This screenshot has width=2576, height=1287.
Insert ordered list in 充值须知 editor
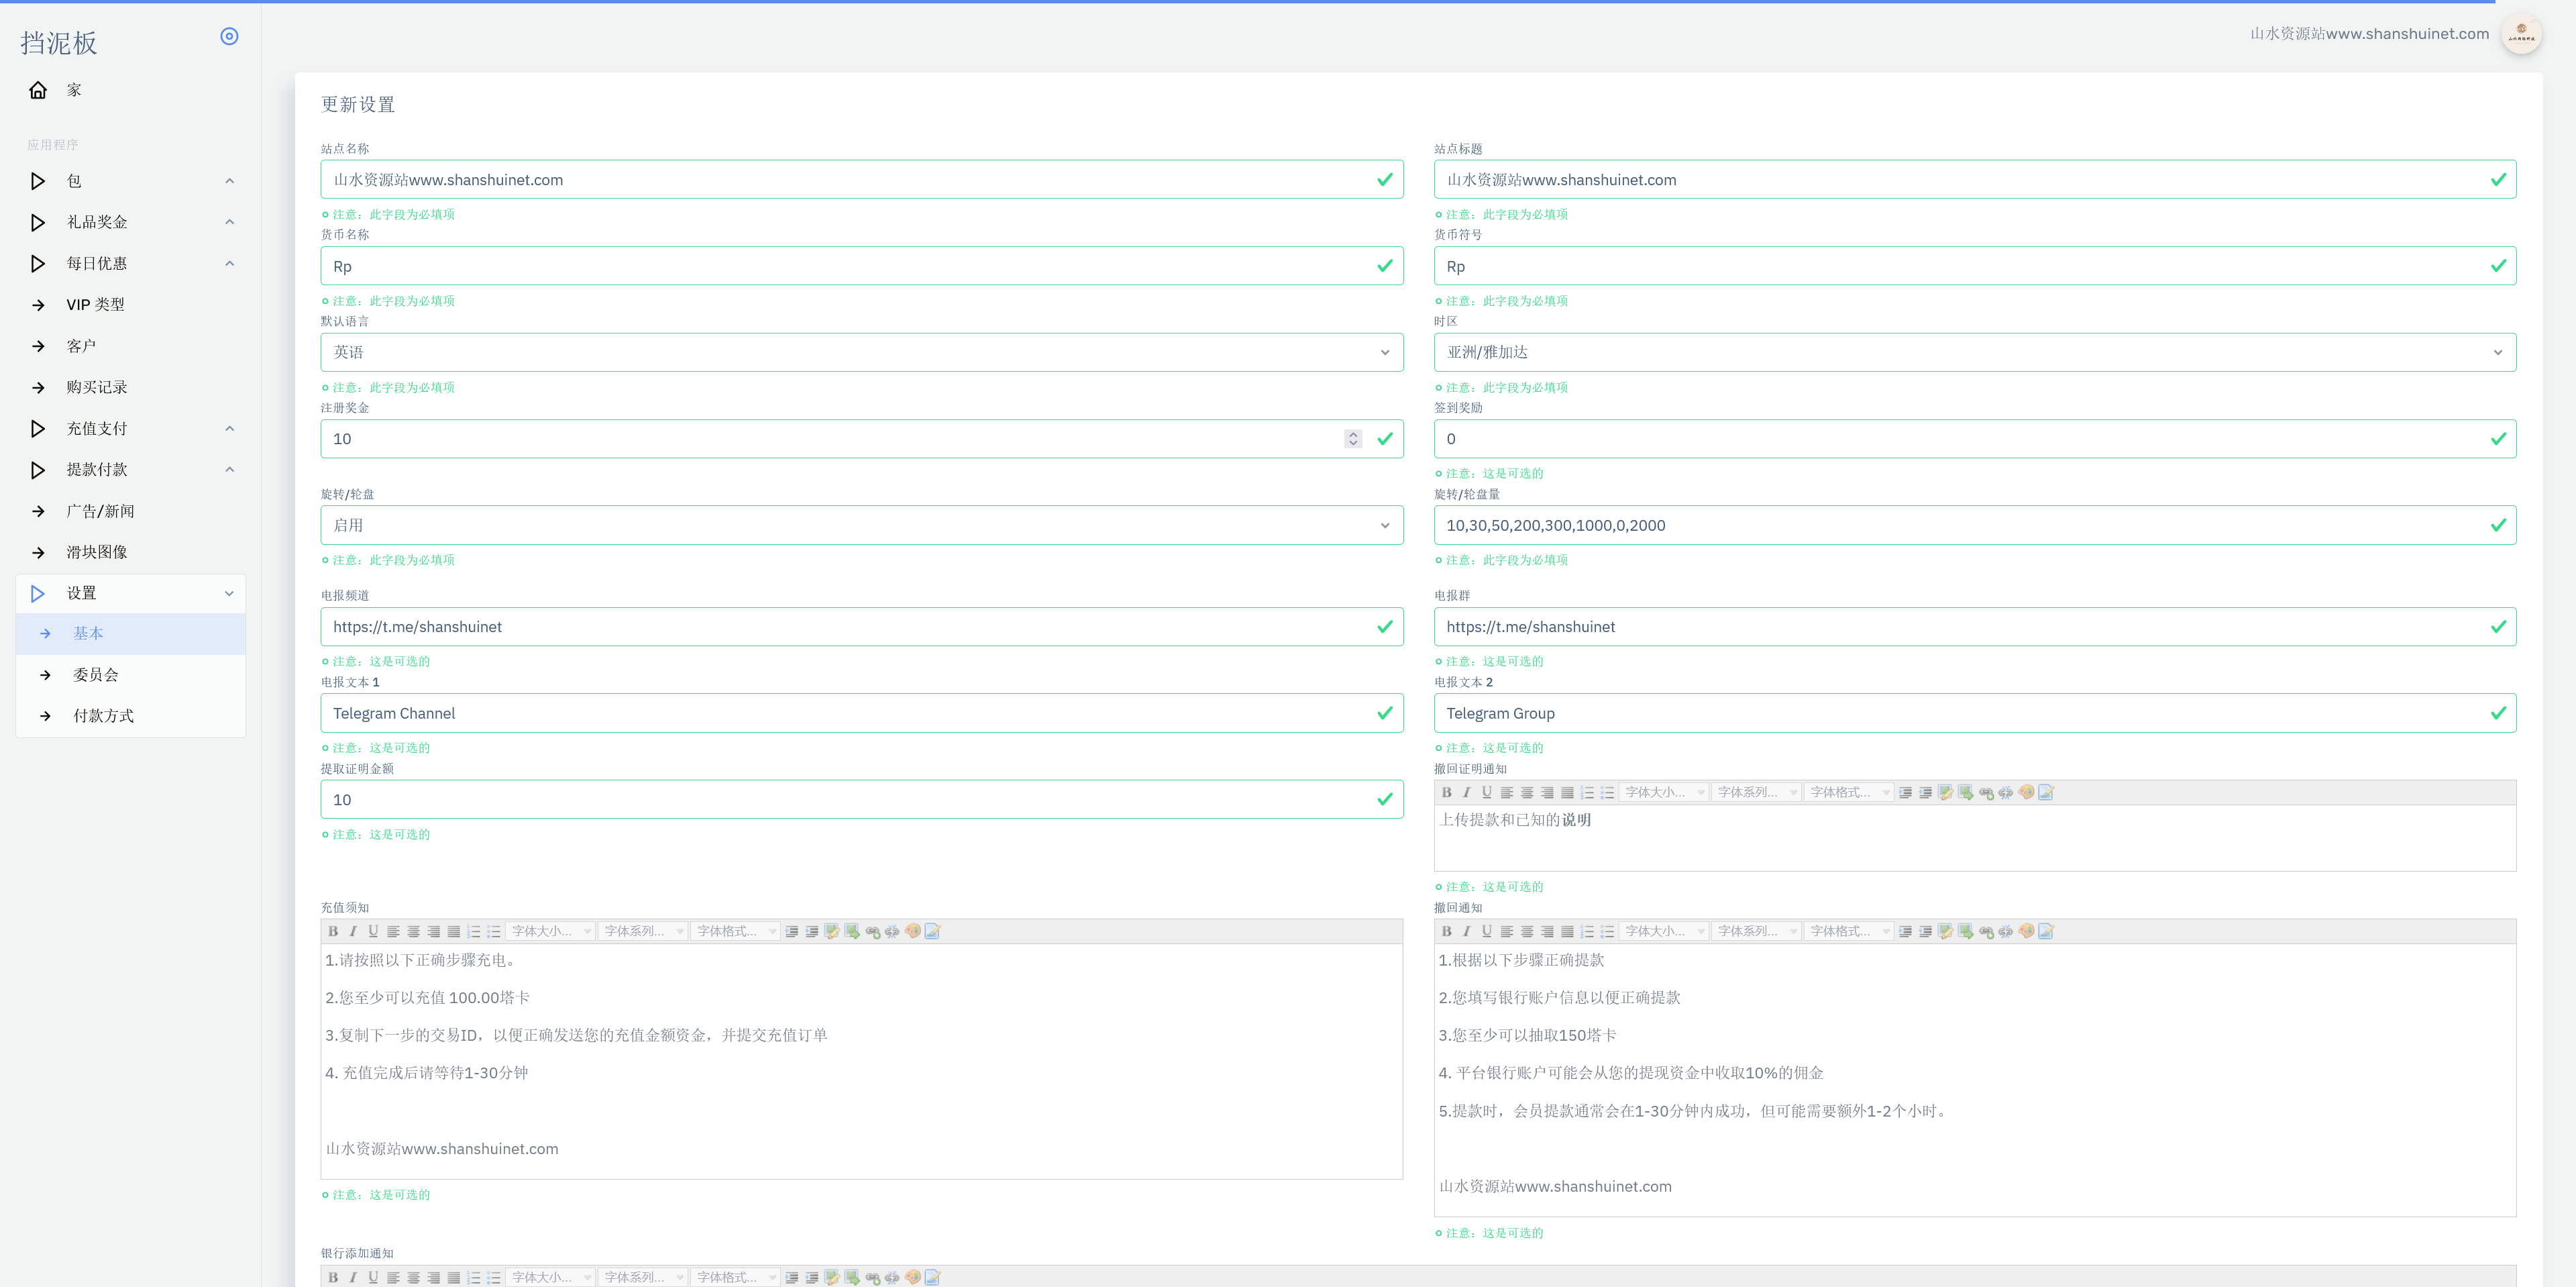click(x=473, y=931)
